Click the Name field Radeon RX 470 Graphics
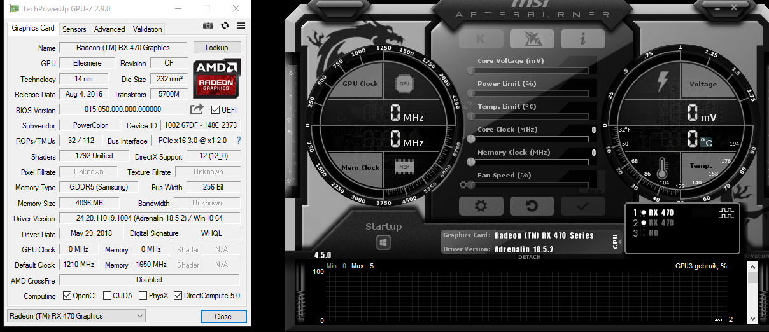The image size is (769, 332). 123,48
